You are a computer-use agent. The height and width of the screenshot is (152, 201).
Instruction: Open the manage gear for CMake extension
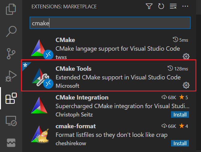[186, 57]
